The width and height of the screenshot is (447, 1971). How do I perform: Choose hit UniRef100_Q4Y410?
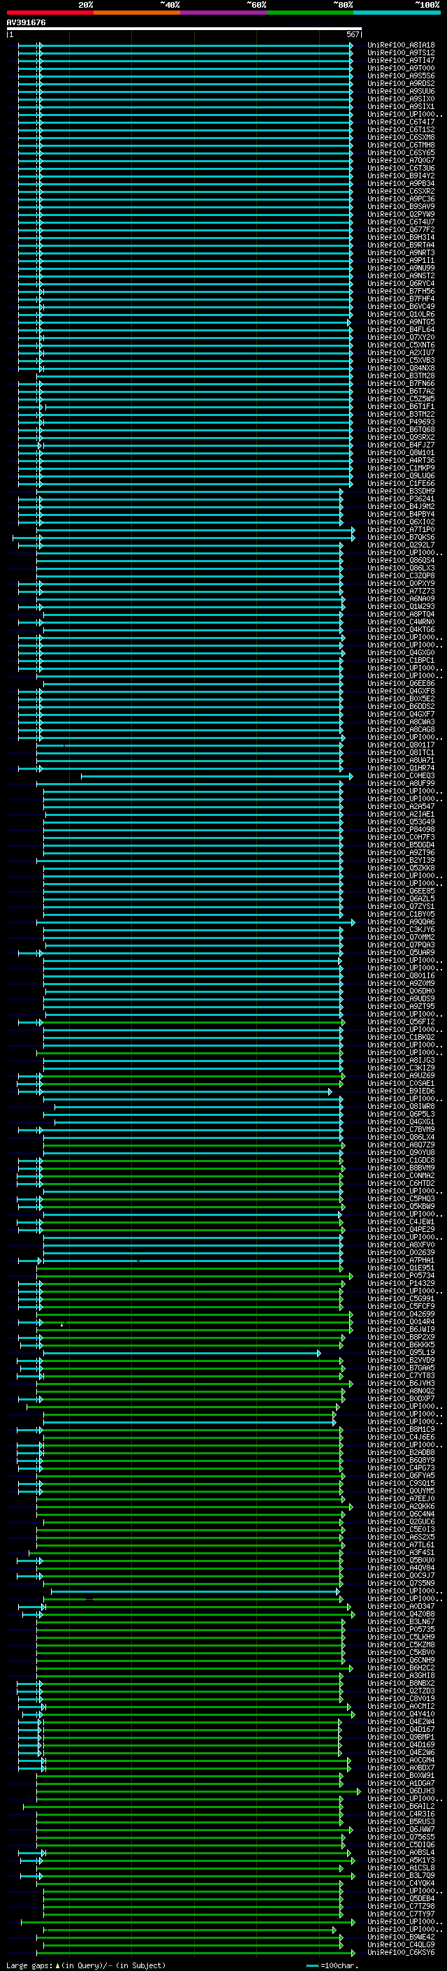[x=401, y=1714]
